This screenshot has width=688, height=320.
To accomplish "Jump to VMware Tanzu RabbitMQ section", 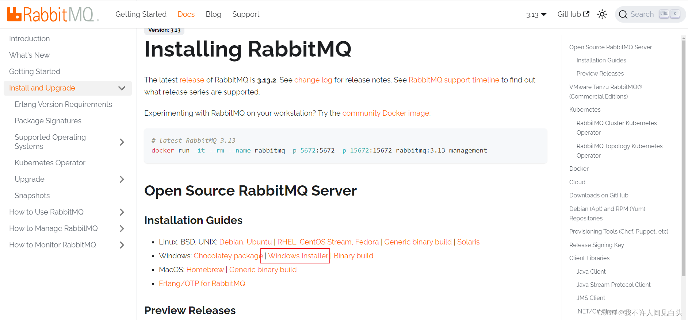I will point(605,92).
